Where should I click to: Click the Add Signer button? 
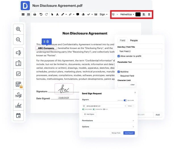89,114
